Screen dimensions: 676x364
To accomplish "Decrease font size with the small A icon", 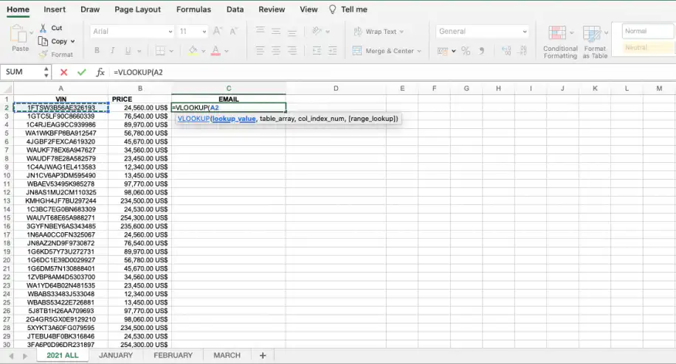I will pyautogui.click(x=233, y=31).
